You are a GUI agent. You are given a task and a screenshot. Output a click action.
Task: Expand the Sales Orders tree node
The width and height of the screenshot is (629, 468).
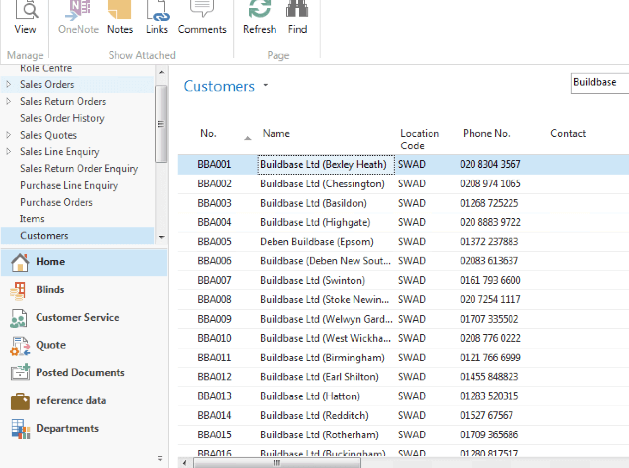8,85
